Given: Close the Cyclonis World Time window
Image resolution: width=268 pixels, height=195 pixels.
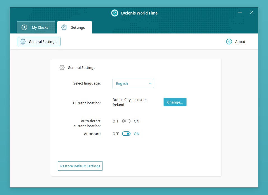Looking at the screenshot, I should 252,13.
